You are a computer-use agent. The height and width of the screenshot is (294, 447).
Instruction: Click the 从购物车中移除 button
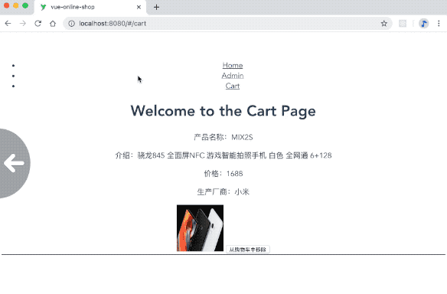(x=248, y=250)
